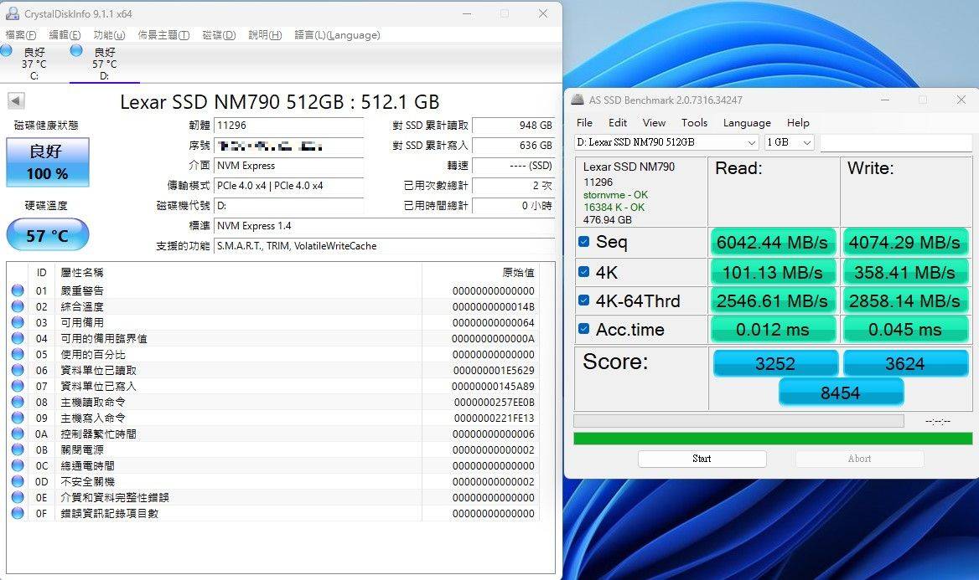The height and width of the screenshot is (580, 979).
Task: Click status orb for attribute 0F
Action: [18, 513]
